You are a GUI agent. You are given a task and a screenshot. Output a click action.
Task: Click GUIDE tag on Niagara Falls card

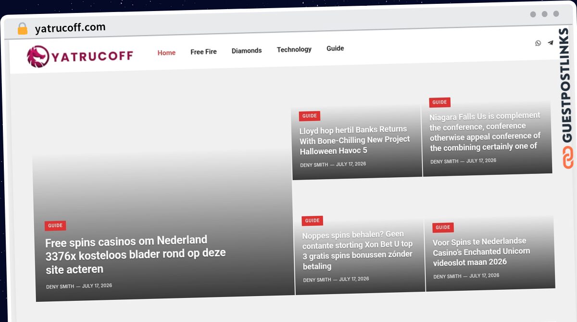[x=439, y=102]
